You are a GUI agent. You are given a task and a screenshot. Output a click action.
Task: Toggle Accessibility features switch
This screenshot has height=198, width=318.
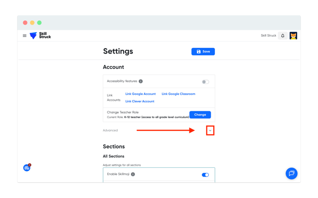[x=205, y=81]
